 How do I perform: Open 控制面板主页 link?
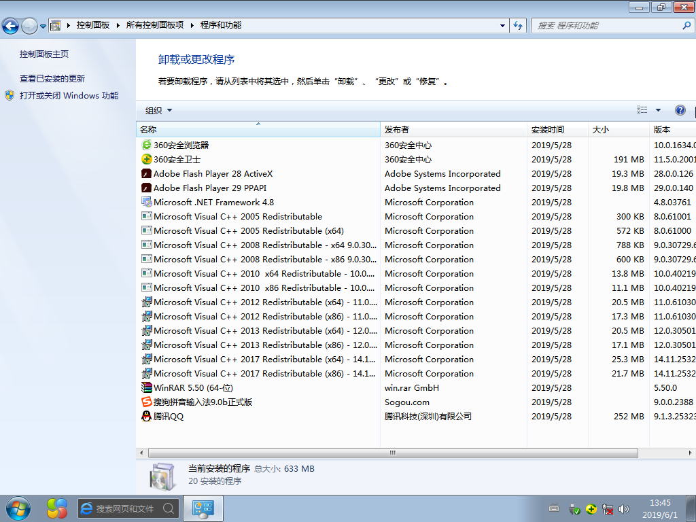pyautogui.click(x=44, y=54)
